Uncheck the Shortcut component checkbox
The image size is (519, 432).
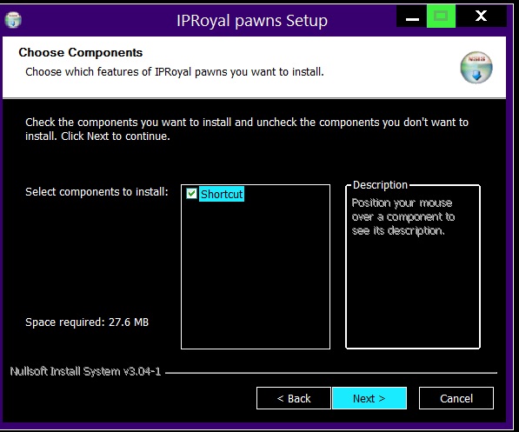(x=191, y=194)
